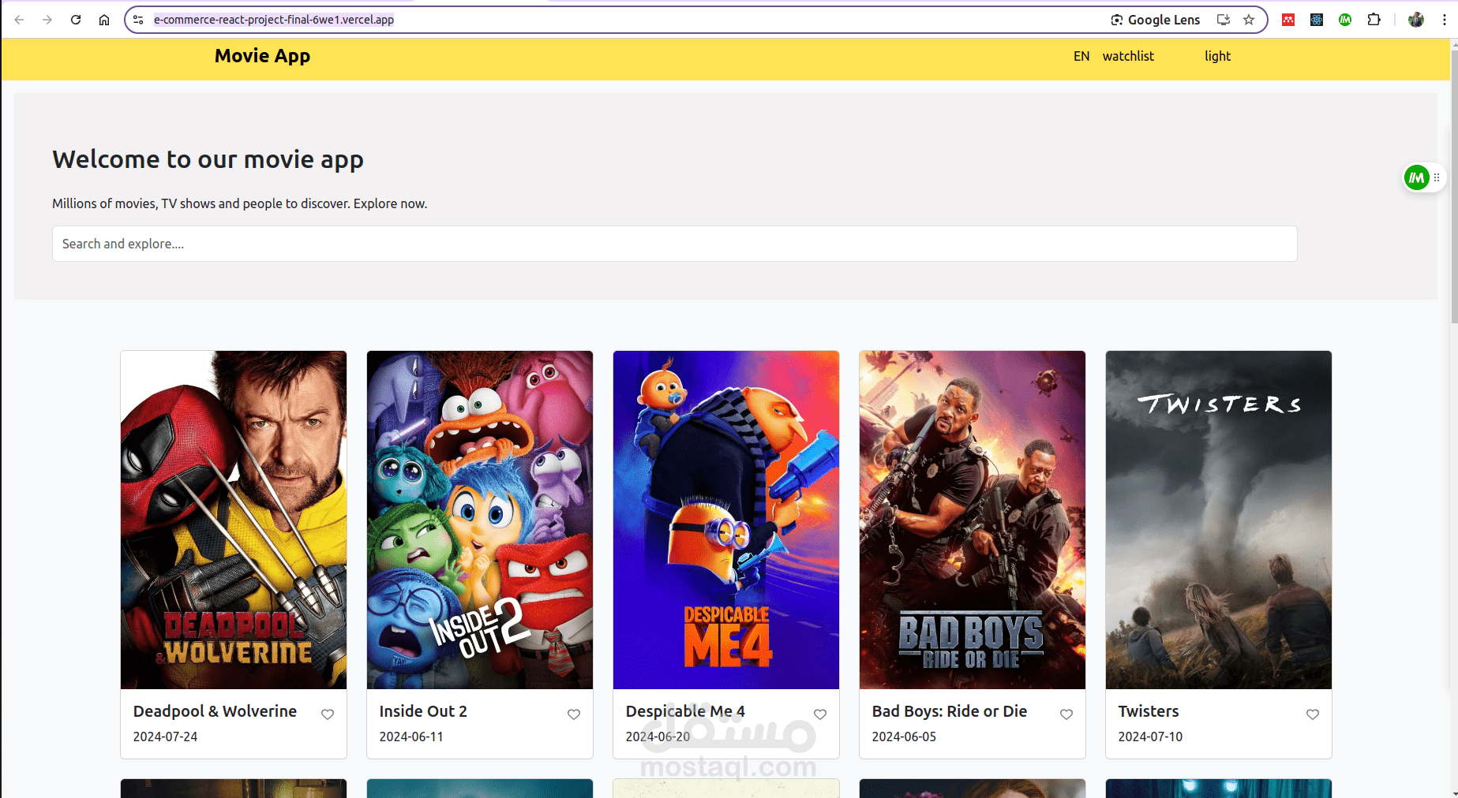The image size is (1458, 798).
Task: Install the app from address bar icon
Action: [1224, 20]
